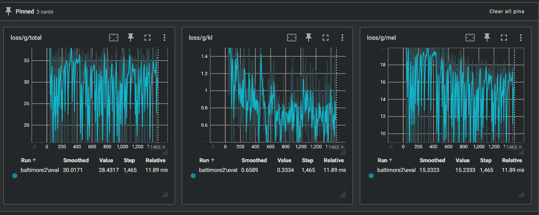Open loss/g/total chart in fullscreen

pos(148,38)
